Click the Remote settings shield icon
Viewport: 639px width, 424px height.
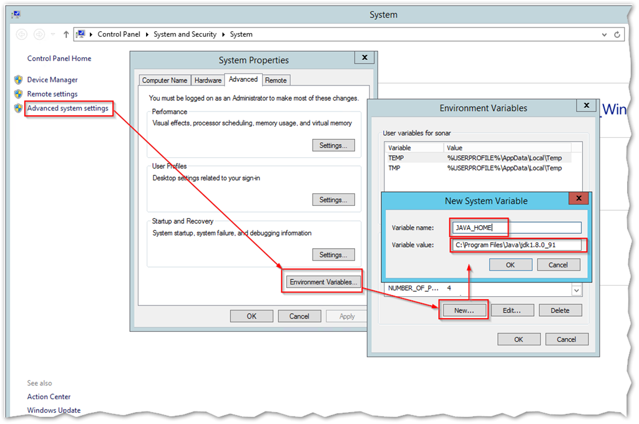[18, 94]
